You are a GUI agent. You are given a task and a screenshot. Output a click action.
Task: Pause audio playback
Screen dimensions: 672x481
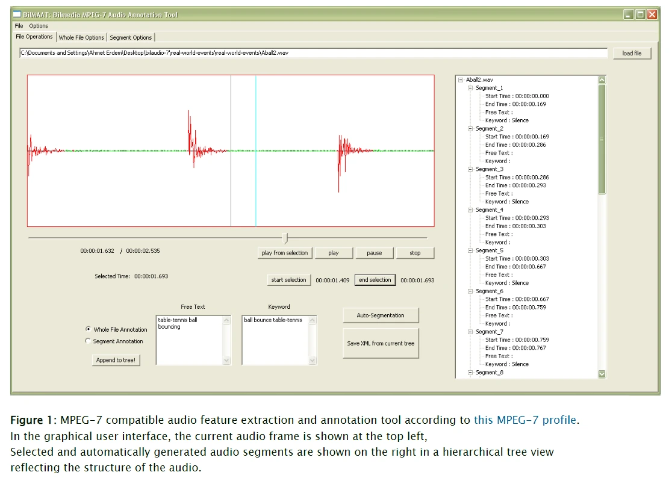pos(375,253)
